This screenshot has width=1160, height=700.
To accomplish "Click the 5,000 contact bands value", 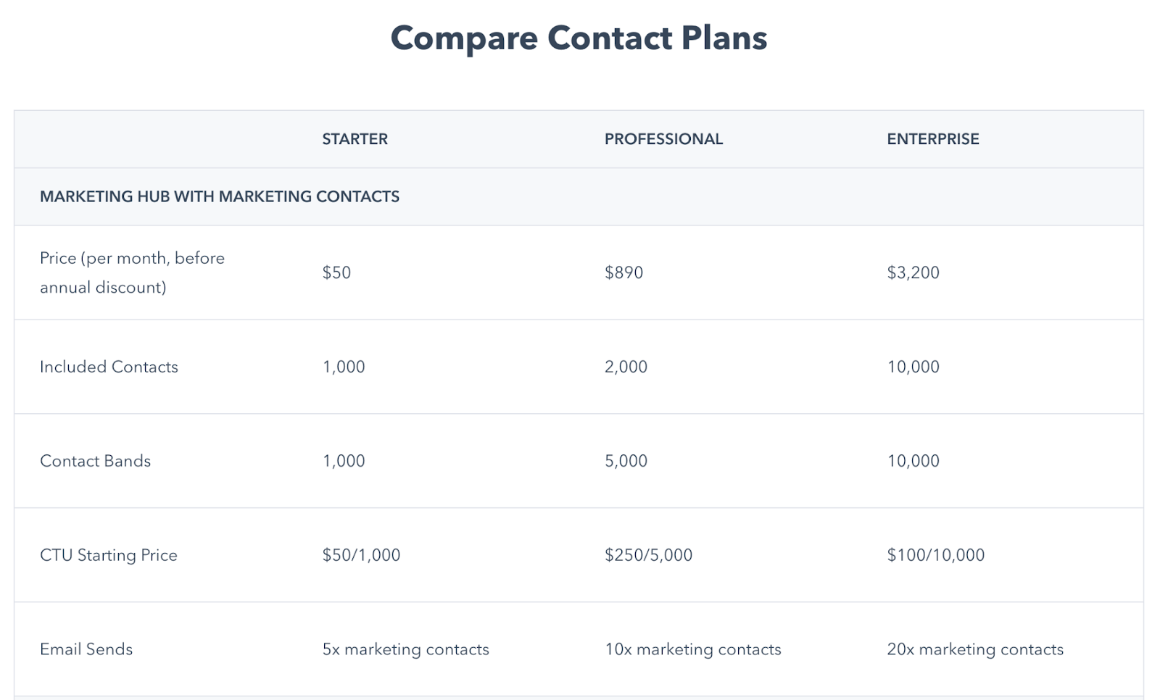I will point(626,461).
